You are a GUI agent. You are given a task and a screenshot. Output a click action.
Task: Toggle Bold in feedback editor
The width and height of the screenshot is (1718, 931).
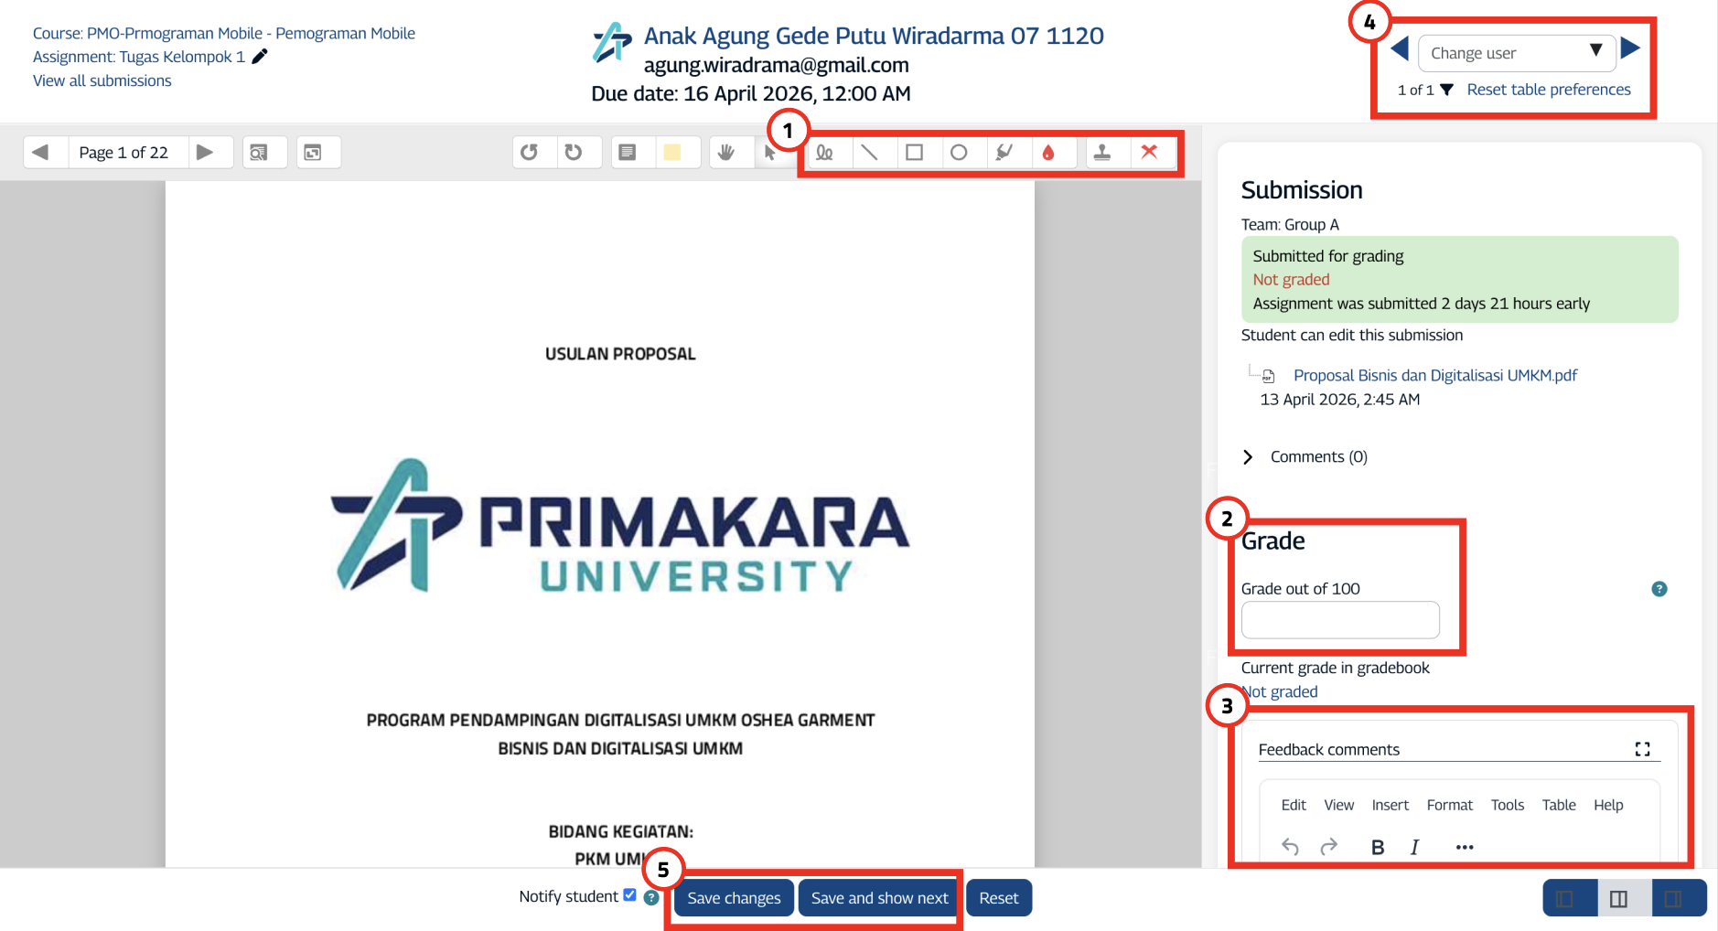[1378, 847]
